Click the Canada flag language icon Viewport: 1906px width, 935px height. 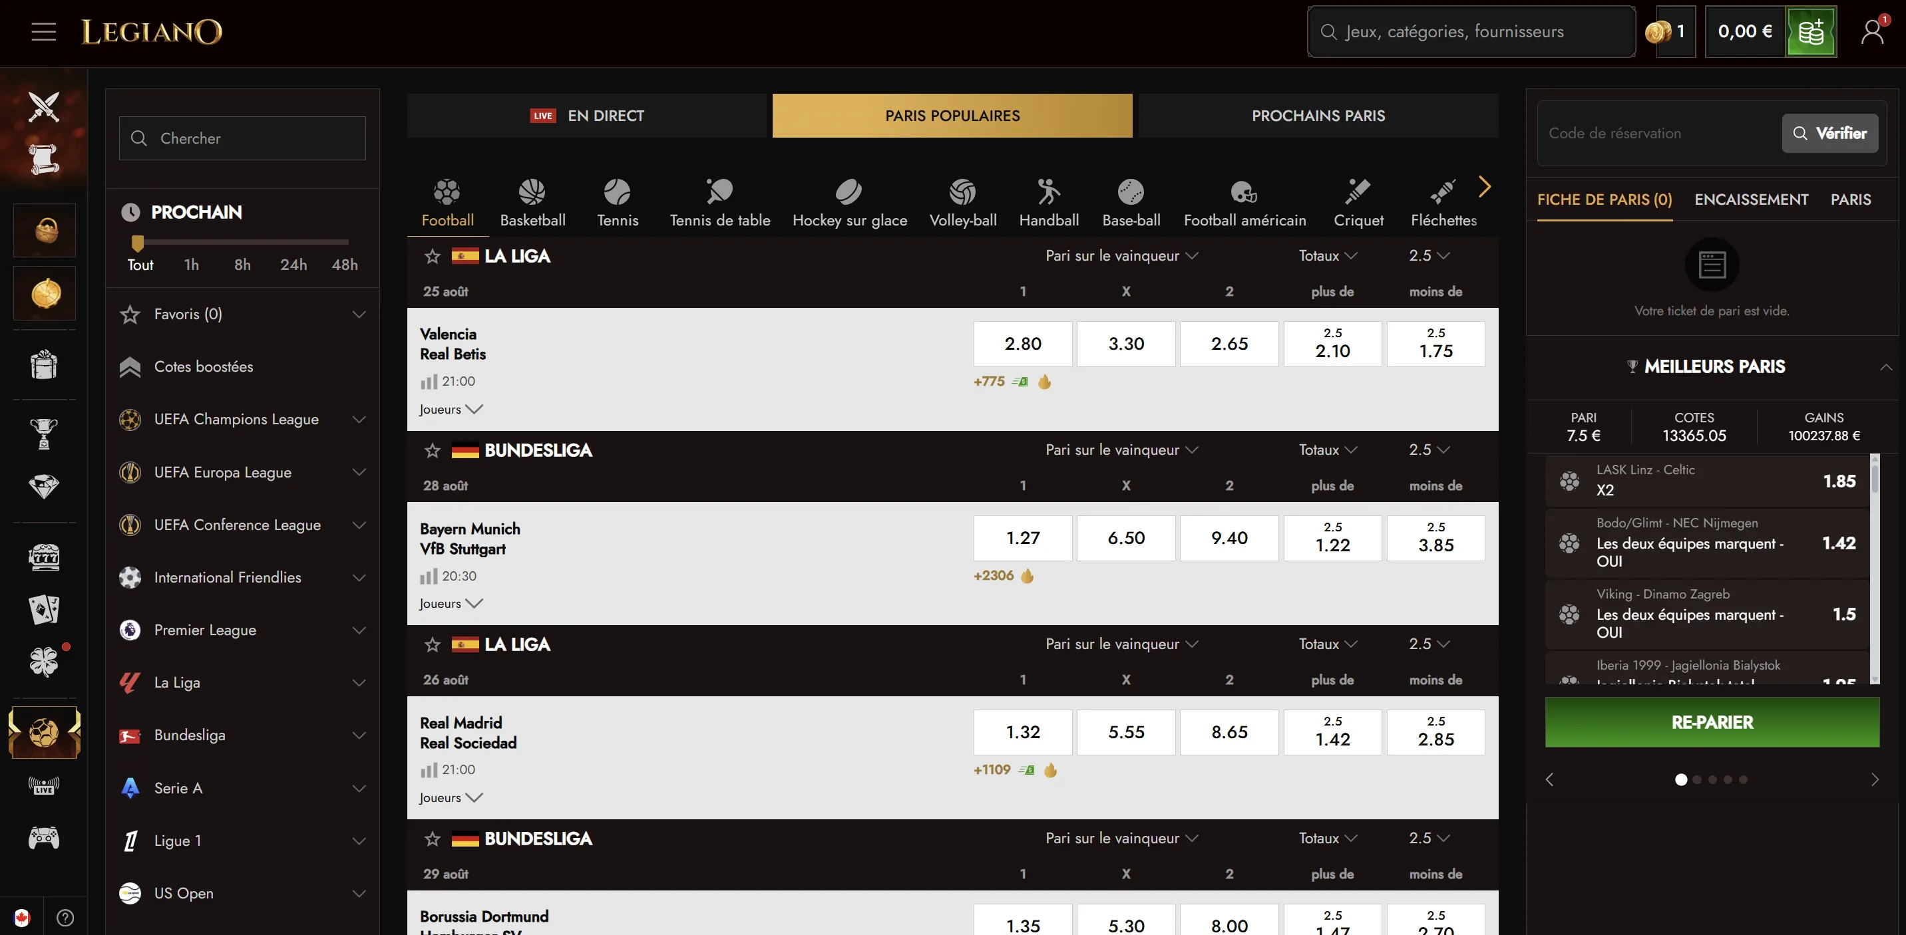tap(21, 917)
